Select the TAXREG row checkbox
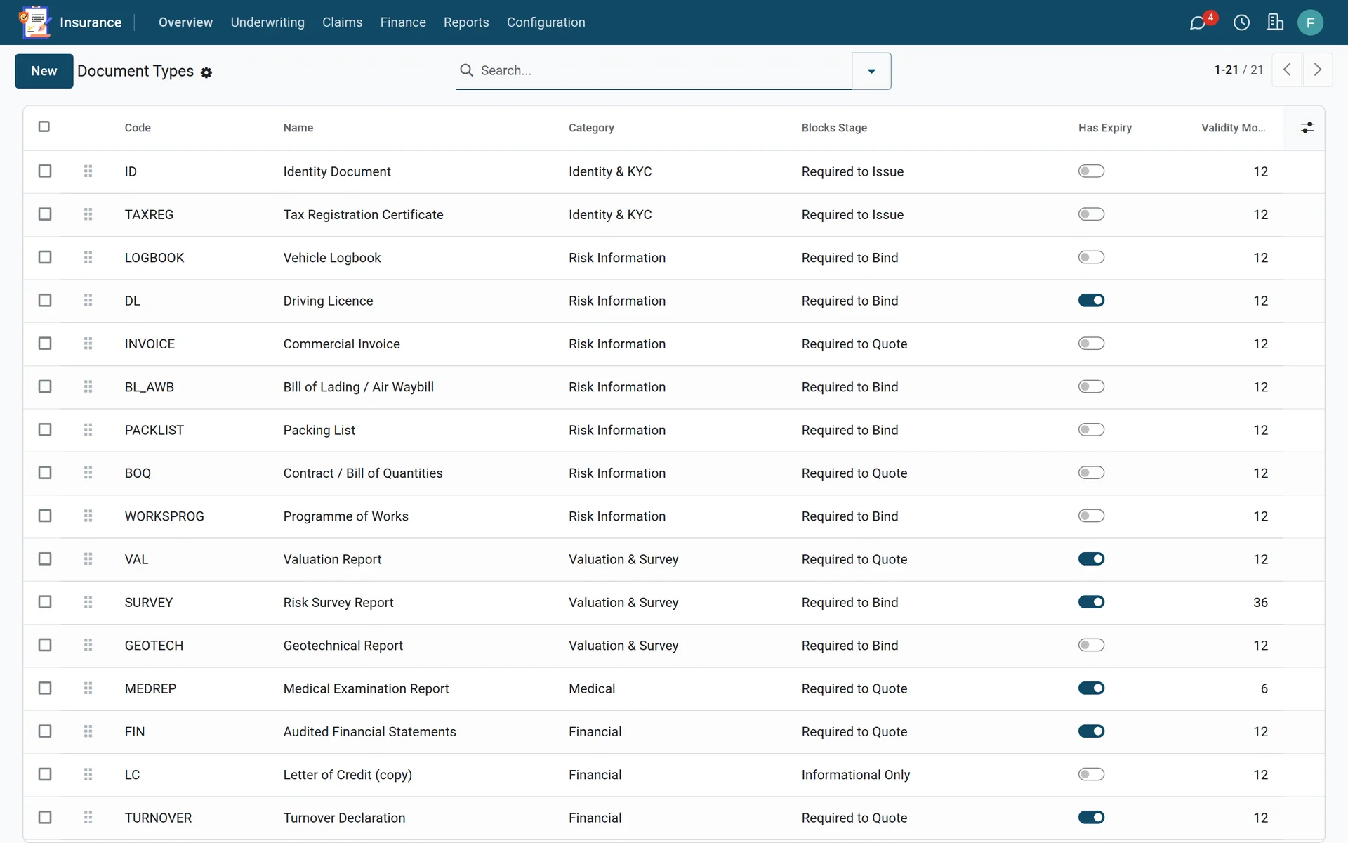 coord(45,214)
